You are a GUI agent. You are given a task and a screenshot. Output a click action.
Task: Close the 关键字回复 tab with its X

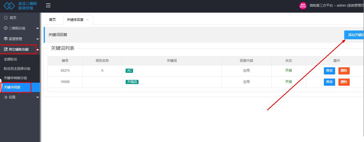coord(87,20)
